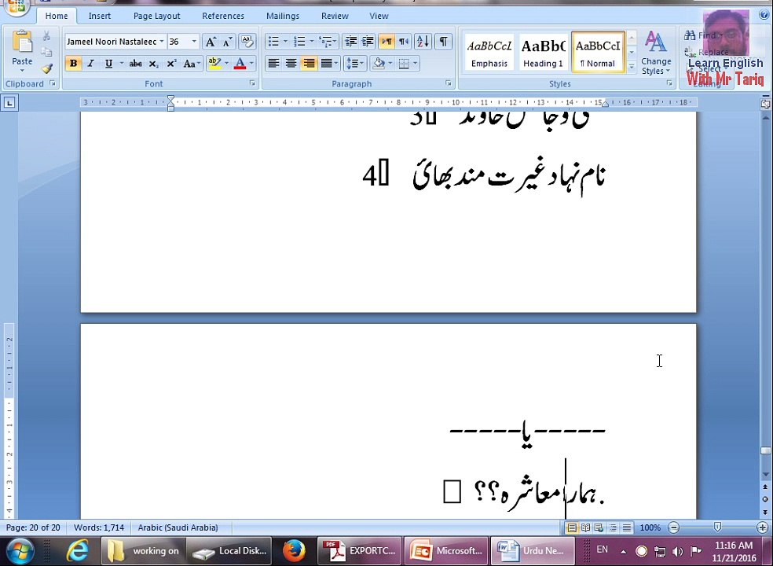Toggle Bold formatting
The width and height of the screenshot is (773, 566).
coord(74,64)
